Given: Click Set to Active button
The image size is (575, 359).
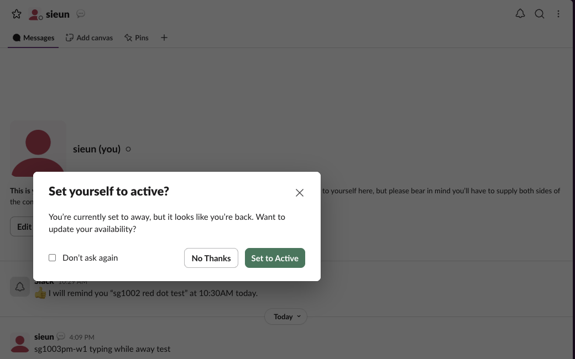Looking at the screenshot, I should click(275, 258).
